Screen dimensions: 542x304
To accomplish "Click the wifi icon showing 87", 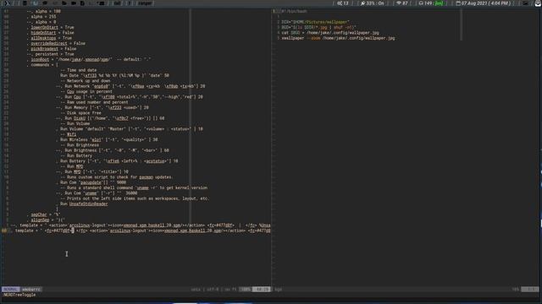I will [x=399, y=3].
